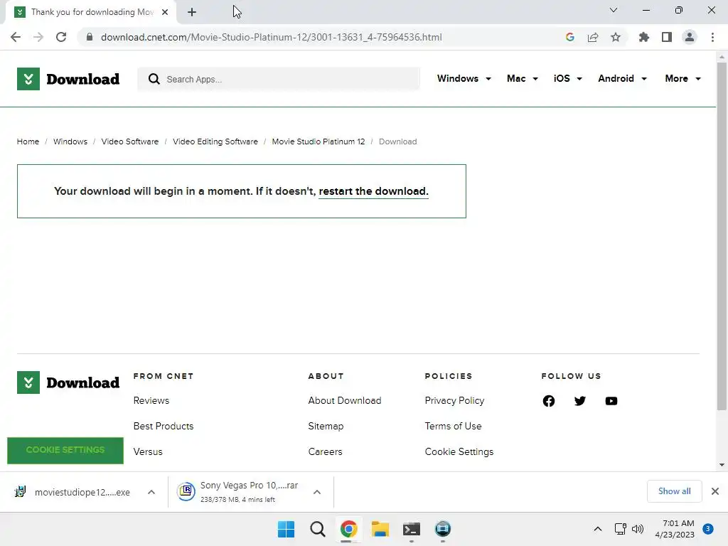
Task: Open movie studio taskbar app icon
Action: (x=443, y=529)
